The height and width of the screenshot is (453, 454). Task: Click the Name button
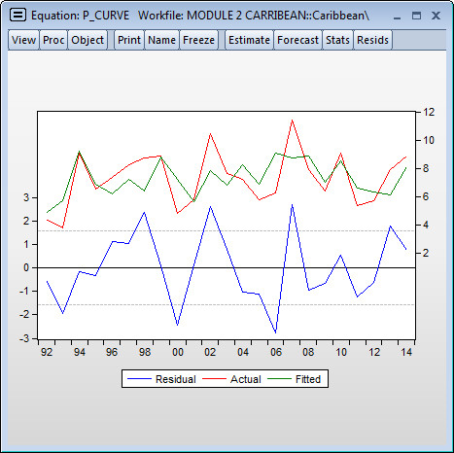(x=161, y=40)
